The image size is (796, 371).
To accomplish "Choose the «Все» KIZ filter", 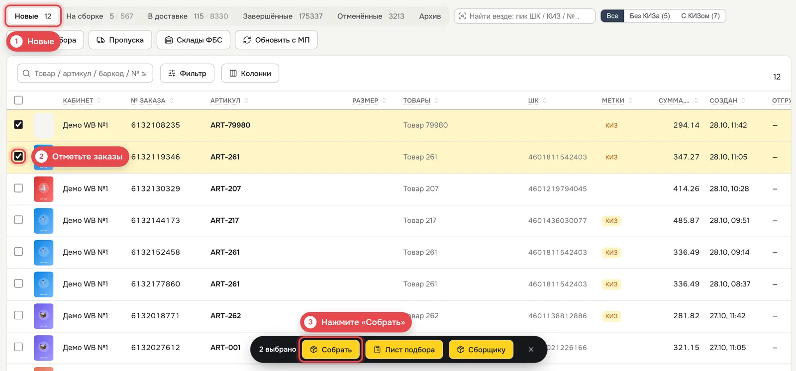I will (x=612, y=16).
